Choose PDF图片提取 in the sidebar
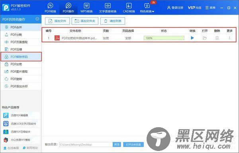 point(21,72)
